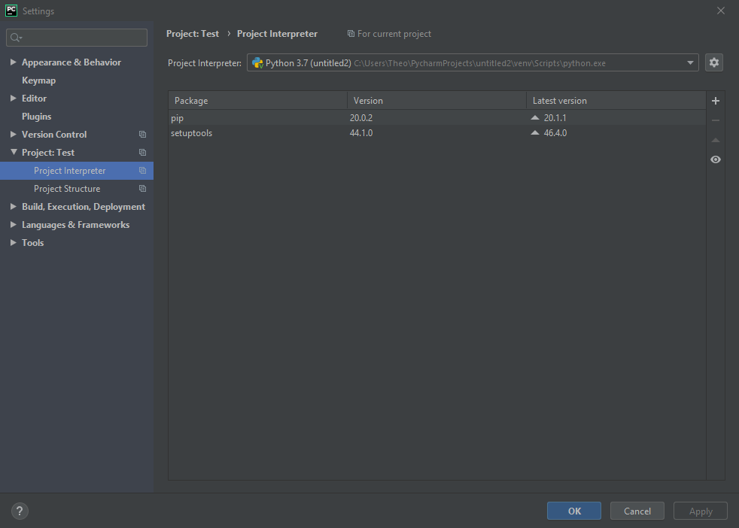Select the pip package row

tap(437, 118)
